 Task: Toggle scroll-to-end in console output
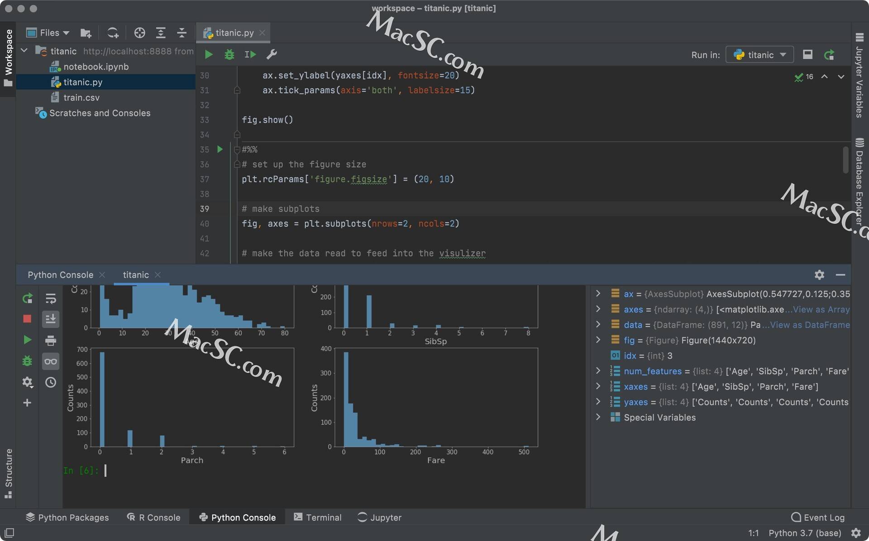coord(50,319)
